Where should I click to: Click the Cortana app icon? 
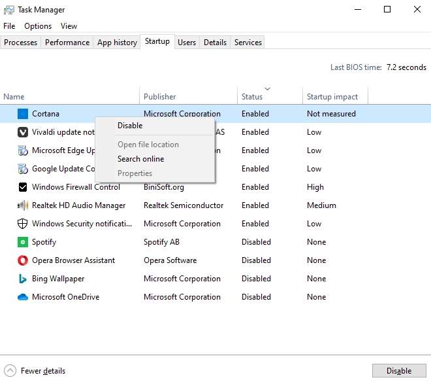pos(23,114)
